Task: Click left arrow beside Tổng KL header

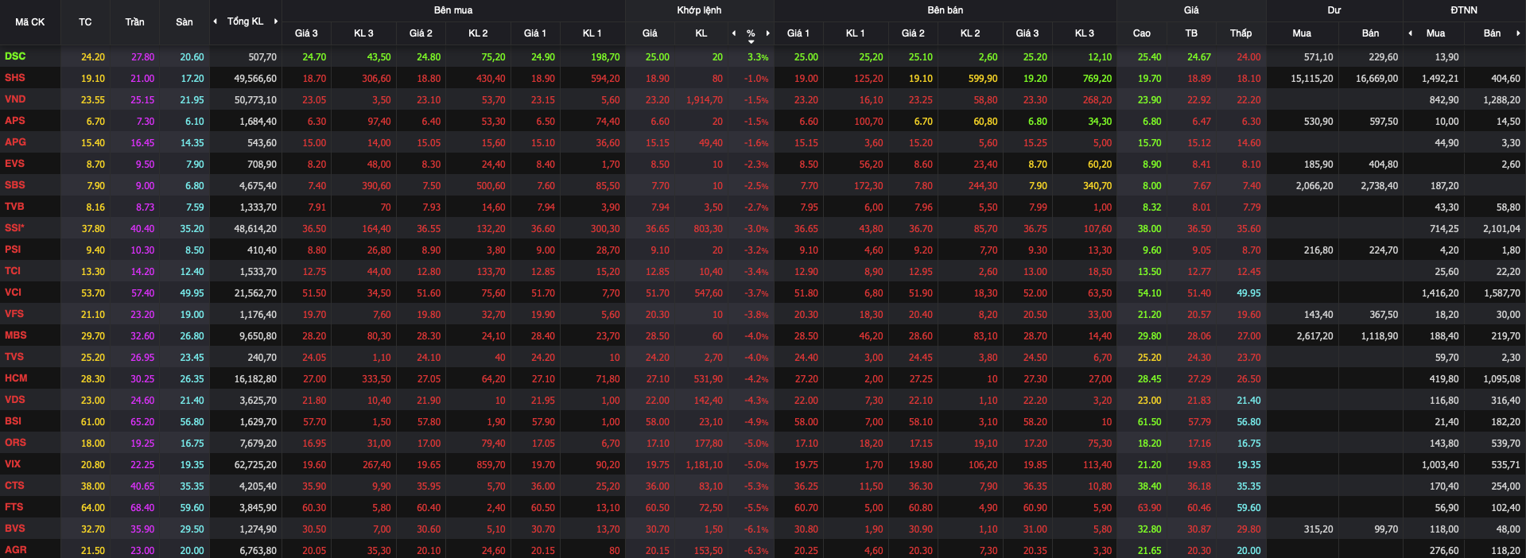Action: (x=215, y=21)
